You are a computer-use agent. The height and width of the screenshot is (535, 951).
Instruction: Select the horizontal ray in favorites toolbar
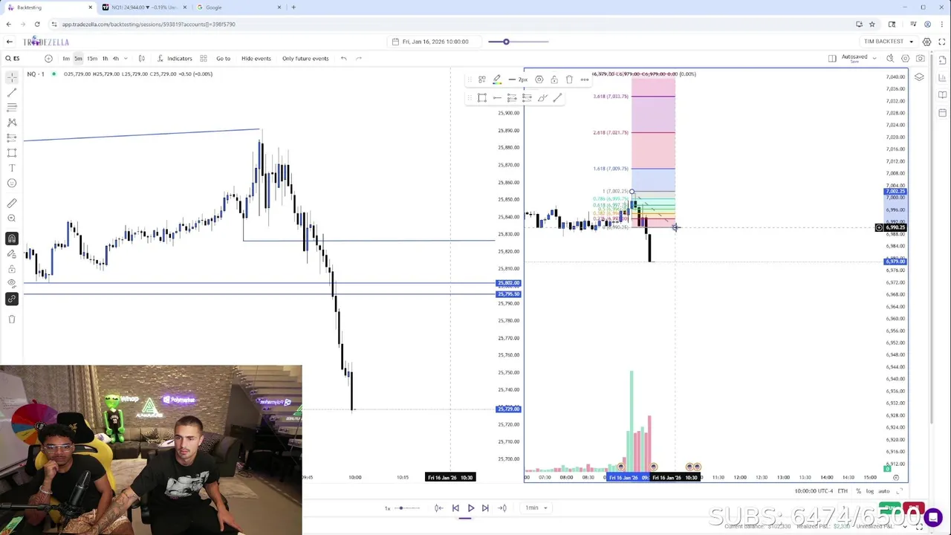(x=497, y=98)
